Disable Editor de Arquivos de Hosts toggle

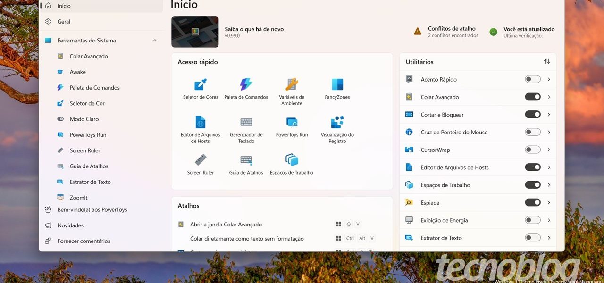(x=533, y=167)
